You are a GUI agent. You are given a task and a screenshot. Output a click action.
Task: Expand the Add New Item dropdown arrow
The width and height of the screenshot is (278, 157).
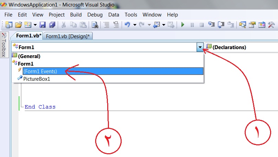35,25
